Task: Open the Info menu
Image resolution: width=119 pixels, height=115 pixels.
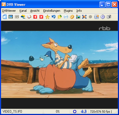Action: 79,11
